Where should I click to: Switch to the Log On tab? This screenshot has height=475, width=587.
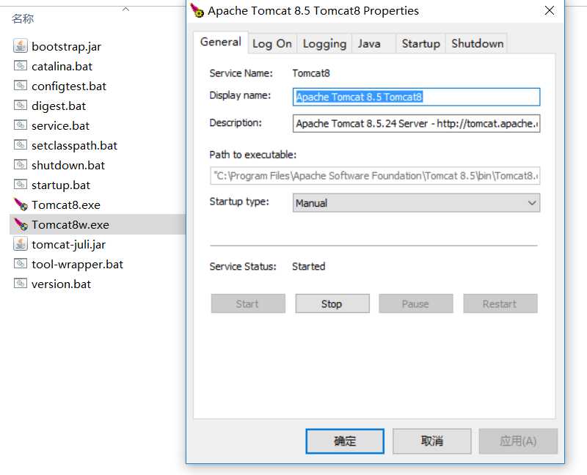click(272, 43)
